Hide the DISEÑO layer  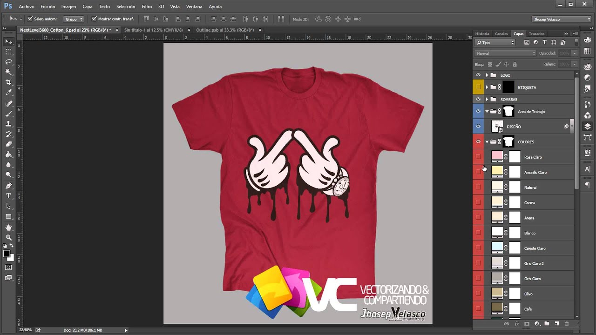pos(478,126)
